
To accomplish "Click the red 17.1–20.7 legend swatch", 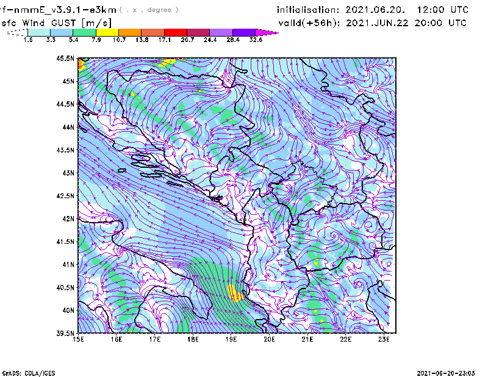I will tap(176, 32).
